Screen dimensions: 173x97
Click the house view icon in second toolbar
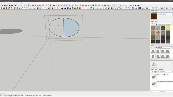[20, 8]
